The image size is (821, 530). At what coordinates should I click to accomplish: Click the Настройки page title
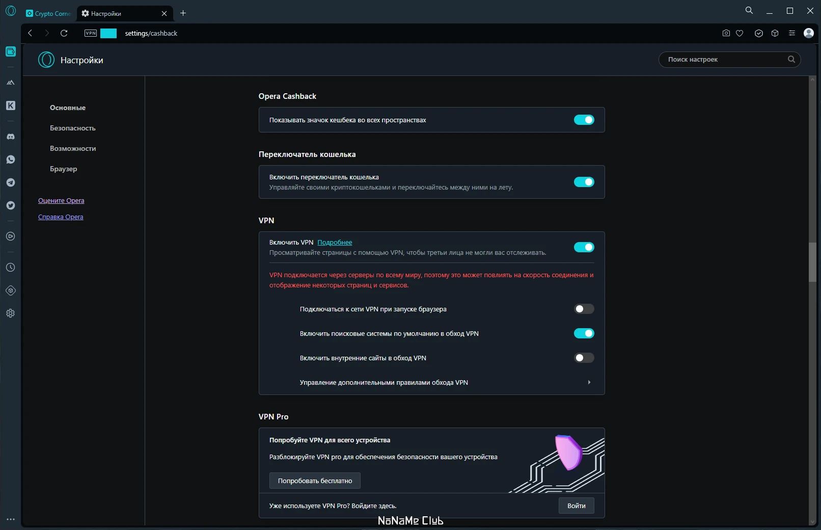coord(82,60)
